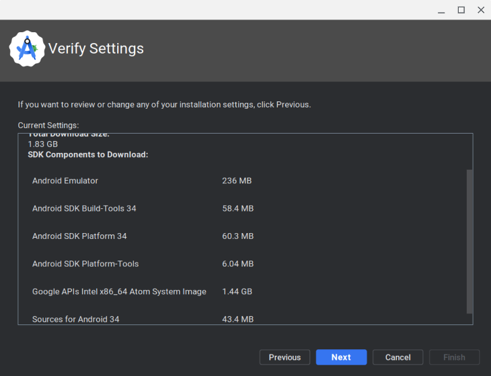Select the Android SDK Build-Tools 34 entry
The height and width of the screenshot is (376, 491).
84,208
